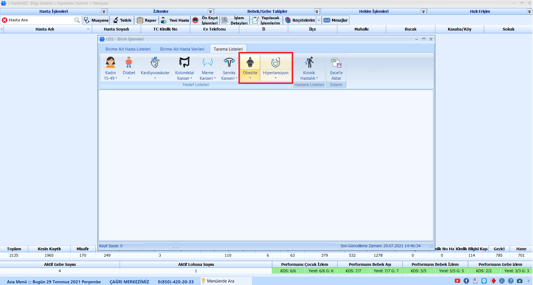
Task: Switch to Birime Ait Hasta Verileri tab
Action: click(182, 49)
